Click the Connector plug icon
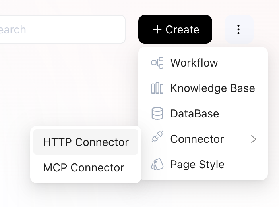The image size is (279, 207). tap(157, 136)
